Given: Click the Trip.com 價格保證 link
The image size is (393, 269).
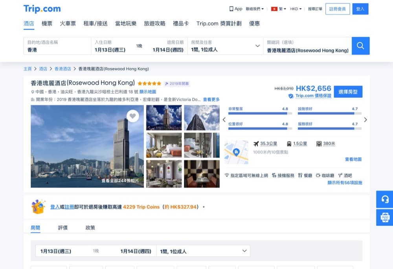Looking at the screenshot, I should (313, 96).
